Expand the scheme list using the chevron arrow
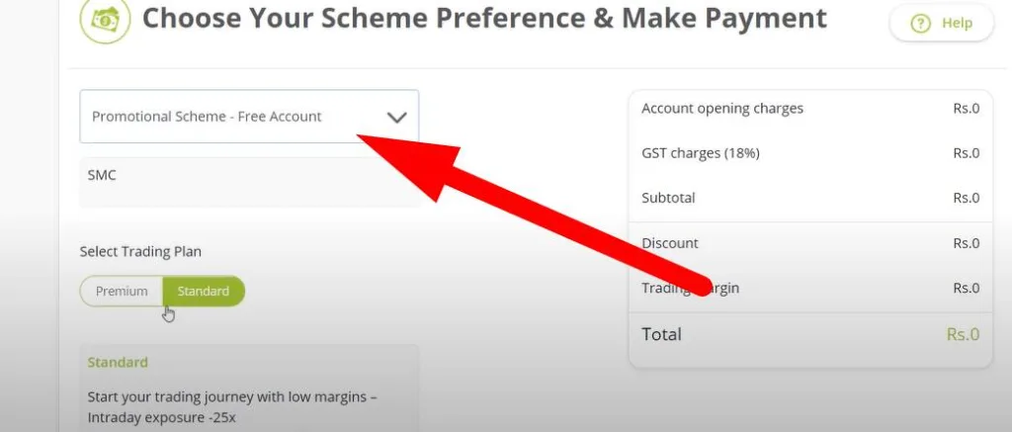 pos(397,117)
